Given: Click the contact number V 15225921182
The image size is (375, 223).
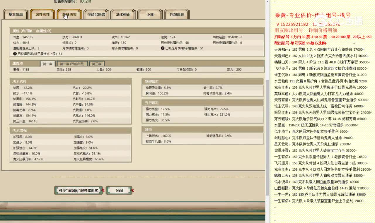Looking at the screenshot, I should [293, 24].
